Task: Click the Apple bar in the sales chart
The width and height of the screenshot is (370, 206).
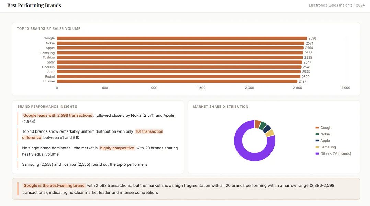Action: click(x=180, y=48)
